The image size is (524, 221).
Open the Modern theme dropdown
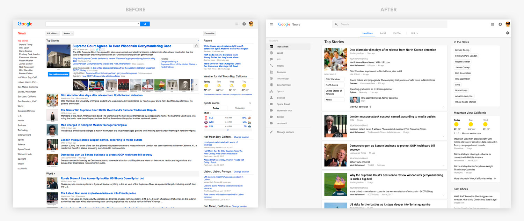(x=68, y=33)
